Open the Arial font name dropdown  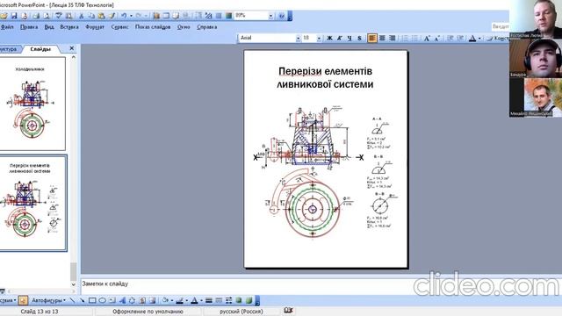click(x=299, y=38)
